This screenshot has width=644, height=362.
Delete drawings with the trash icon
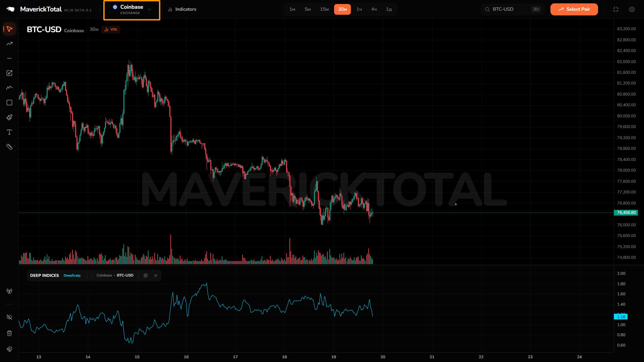point(9,333)
